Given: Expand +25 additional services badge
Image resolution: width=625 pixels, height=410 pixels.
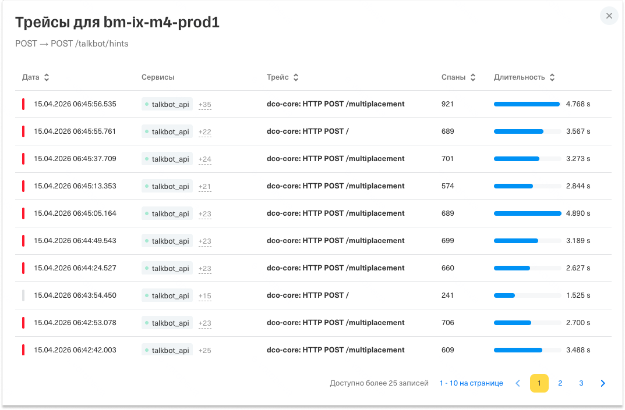Looking at the screenshot, I should [x=205, y=351].
